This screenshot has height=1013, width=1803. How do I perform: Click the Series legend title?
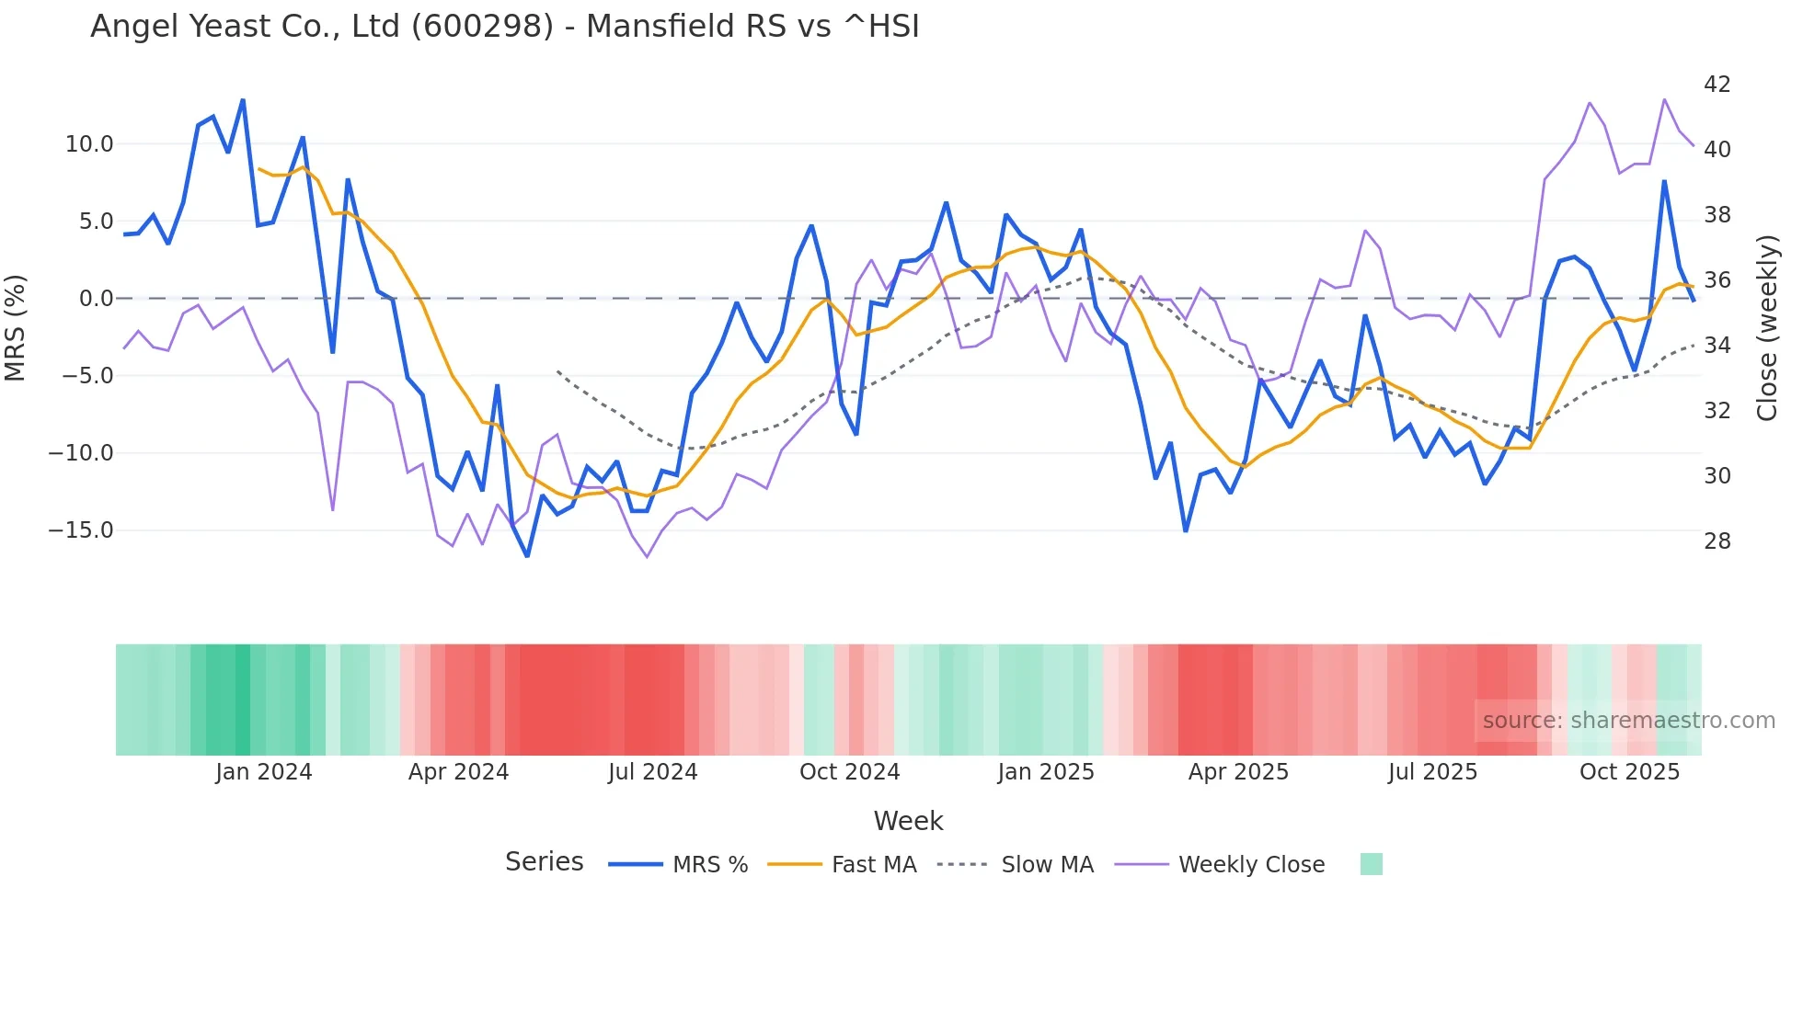click(x=545, y=862)
